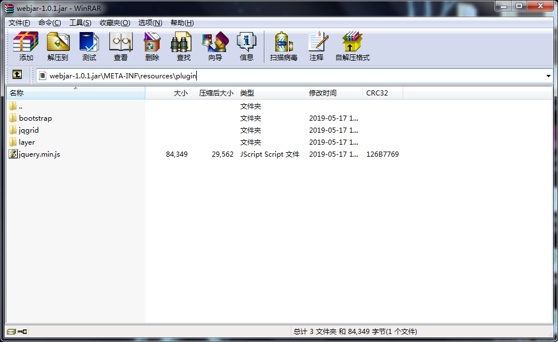Click the 扫描病毒 (Virus scan) icon
This screenshot has width=558, height=342.
pos(284,42)
